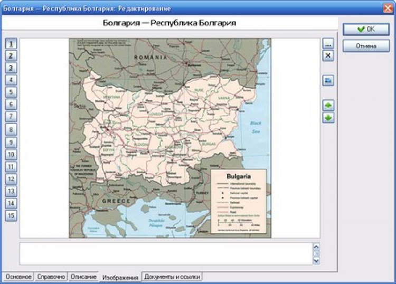Close the editing dialog window
The width and height of the screenshot is (396, 284).
(x=388, y=8)
